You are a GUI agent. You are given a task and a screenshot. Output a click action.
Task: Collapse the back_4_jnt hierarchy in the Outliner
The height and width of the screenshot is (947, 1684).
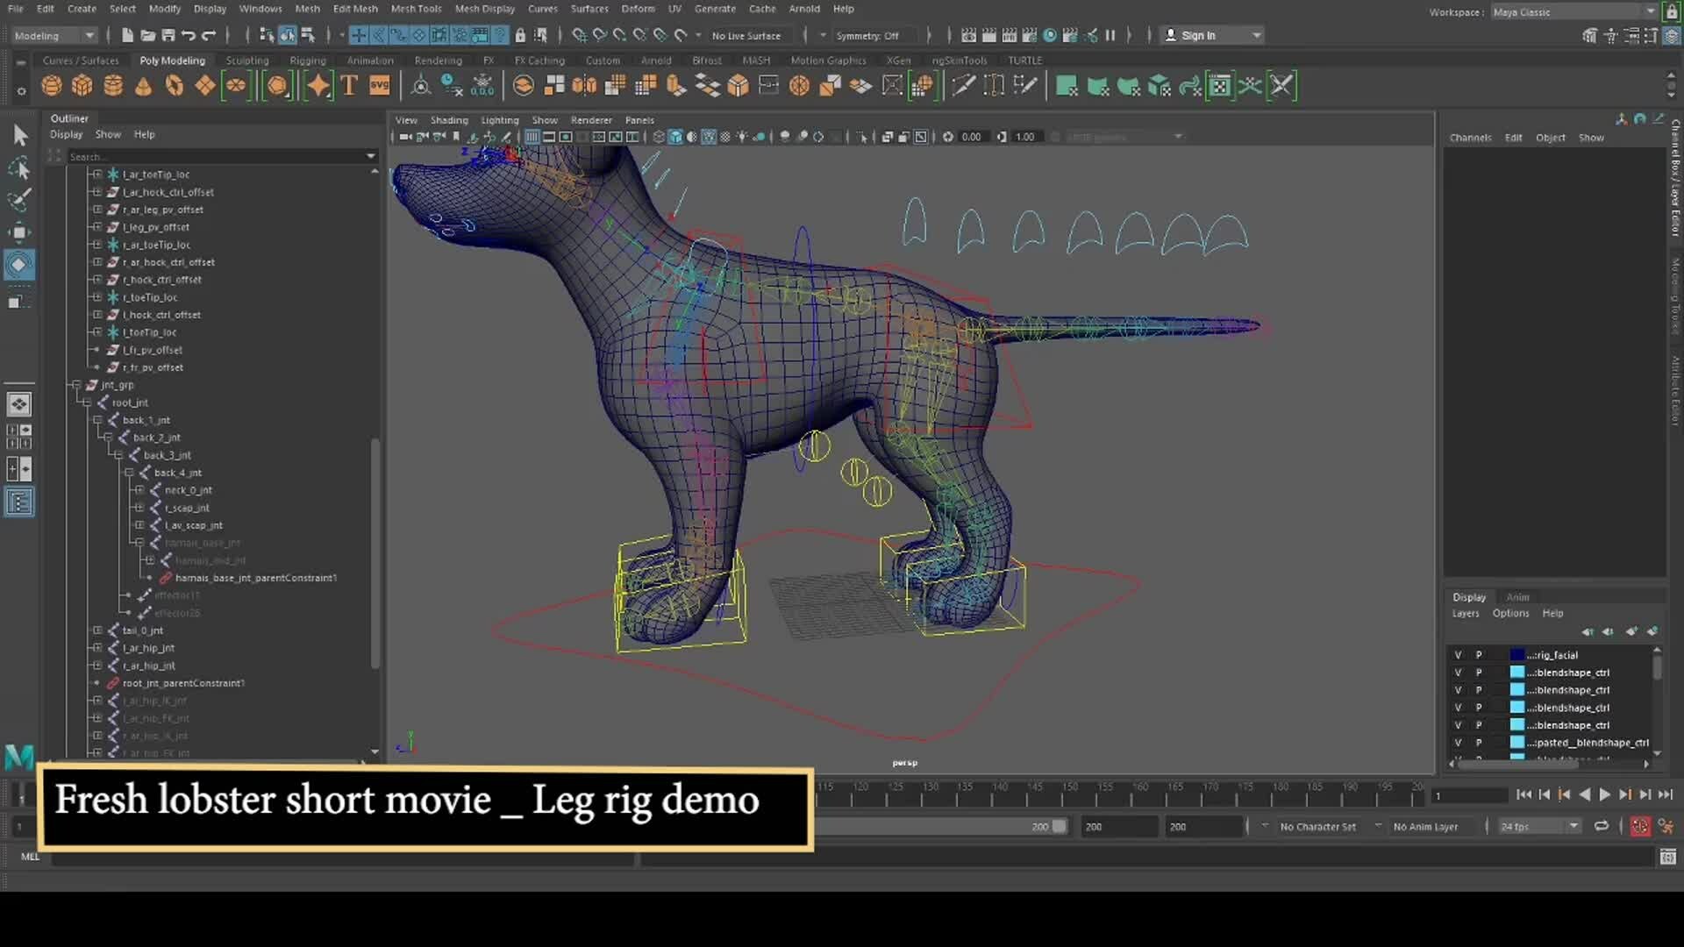pos(130,473)
